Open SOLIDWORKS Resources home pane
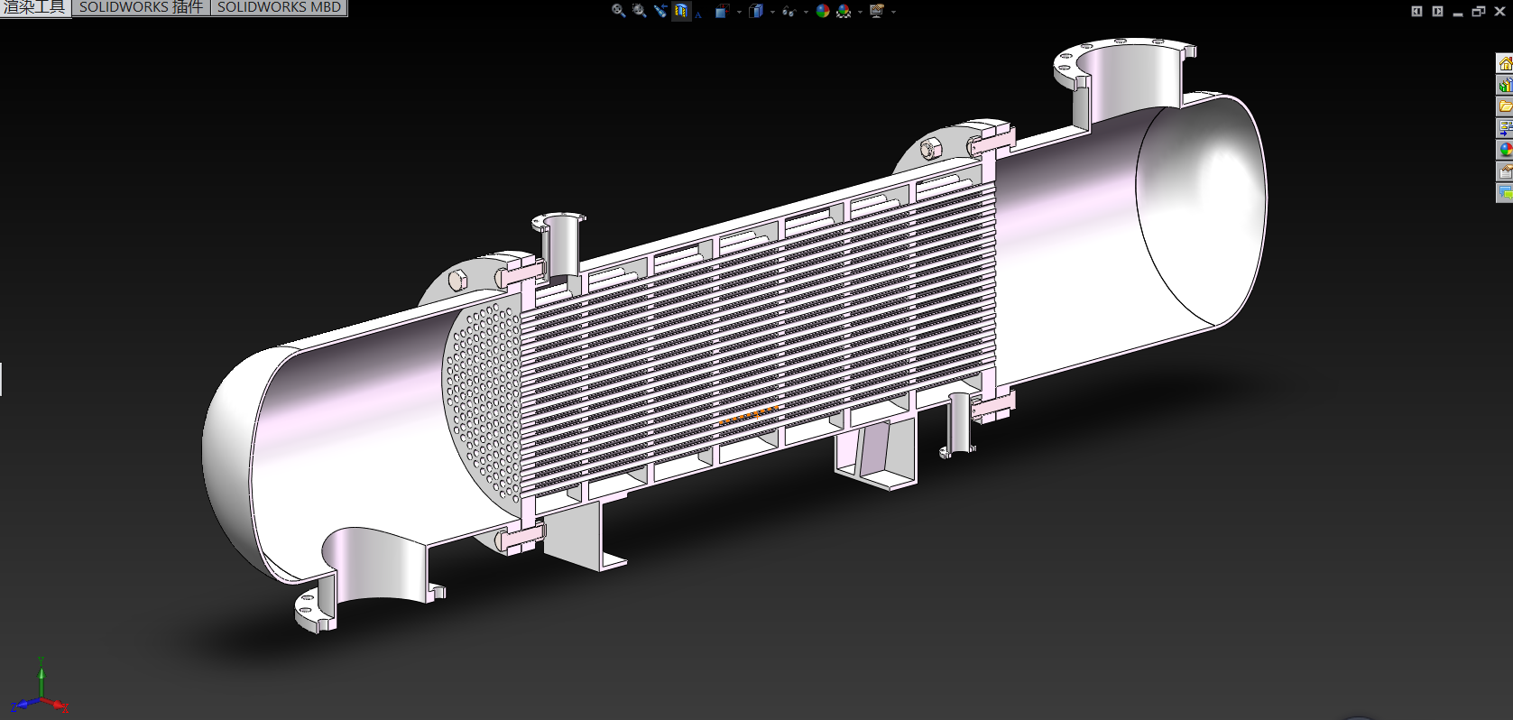The height and width of the screenshot is (720, 1513). click(x=1505, y=63)
